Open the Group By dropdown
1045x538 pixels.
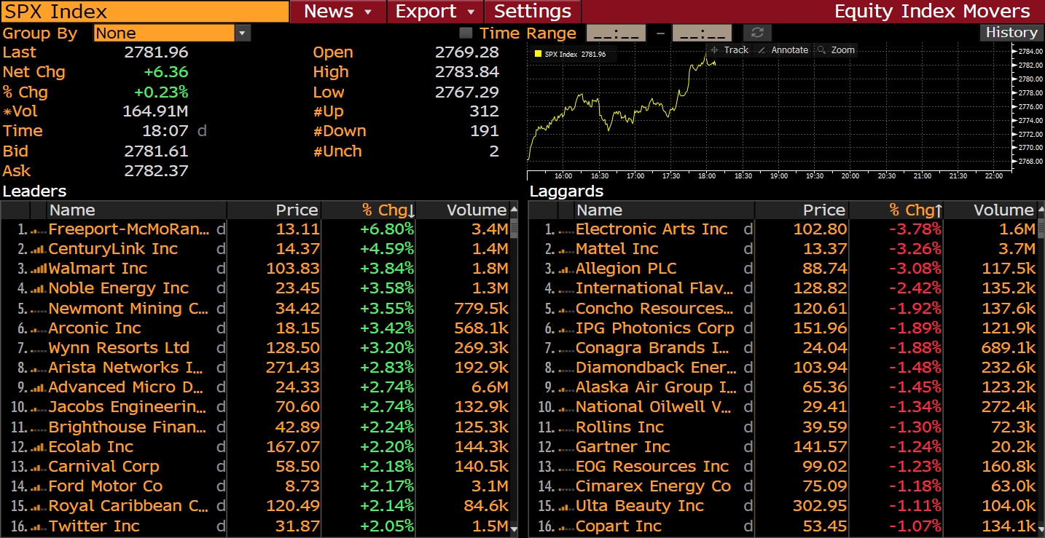[x=243, y=33]
